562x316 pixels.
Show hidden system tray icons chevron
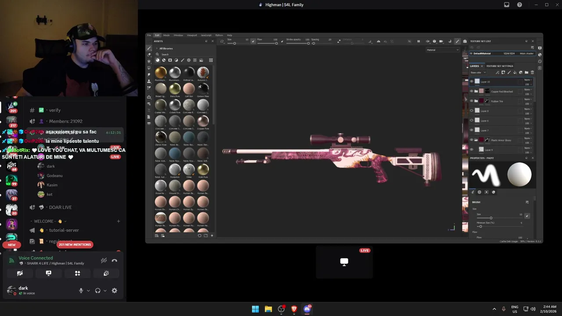click(494, 309)
